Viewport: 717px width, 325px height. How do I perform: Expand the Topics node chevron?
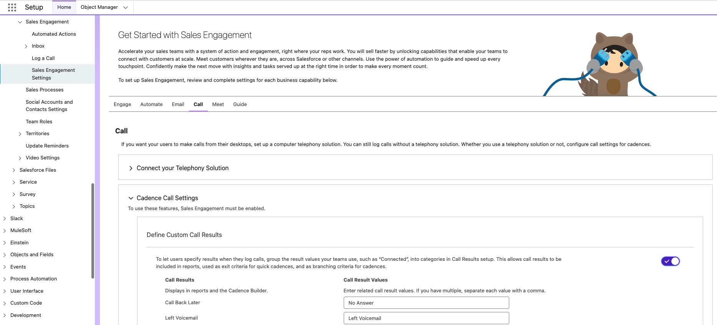point(14,206)
